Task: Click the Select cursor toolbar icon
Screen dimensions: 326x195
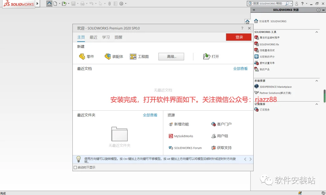Action: pos(100,4)
